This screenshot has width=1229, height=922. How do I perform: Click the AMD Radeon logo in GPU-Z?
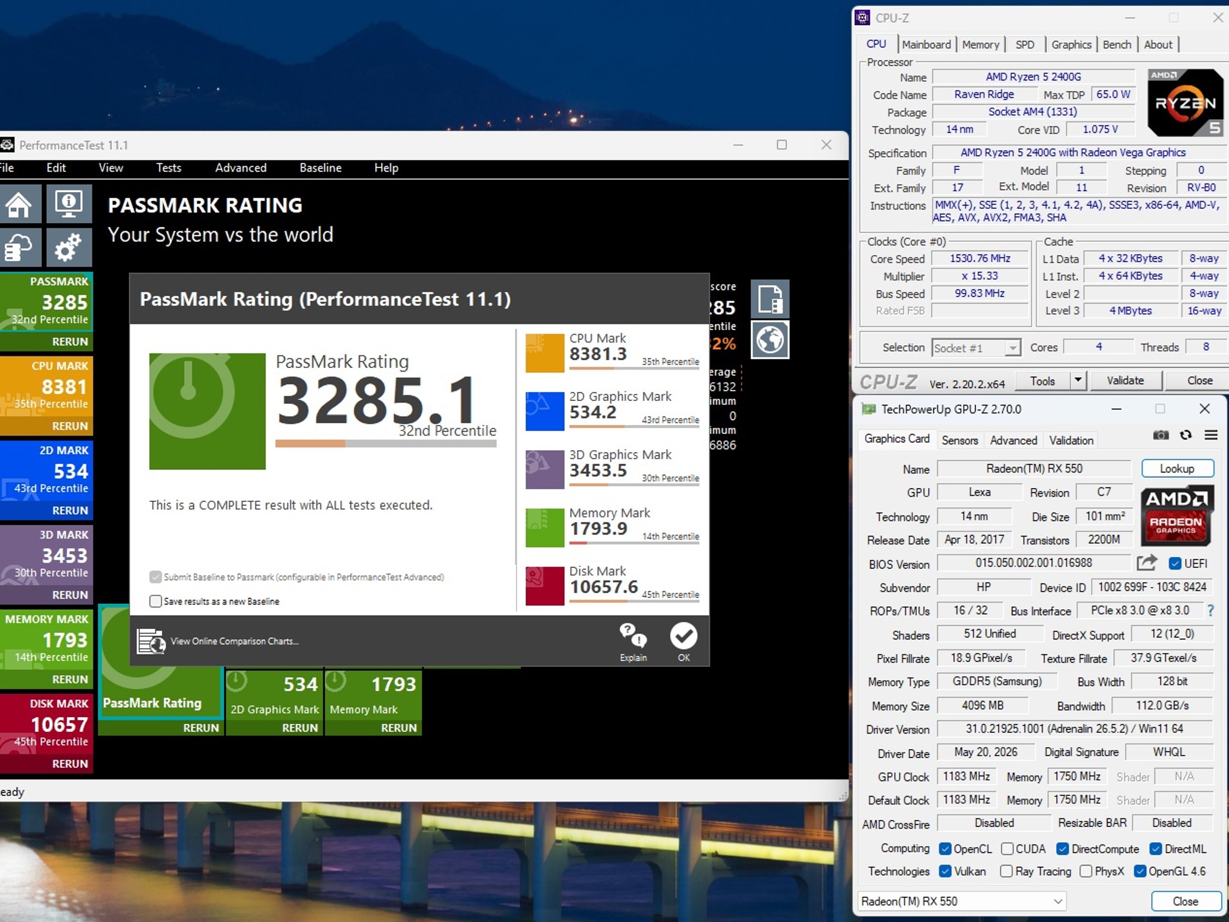[1176, 515]
